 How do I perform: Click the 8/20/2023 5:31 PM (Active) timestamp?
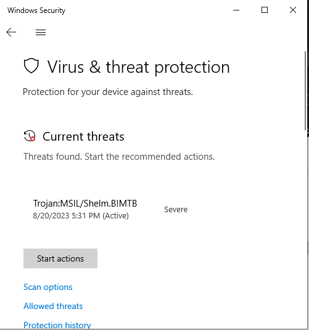click(81, 216)
